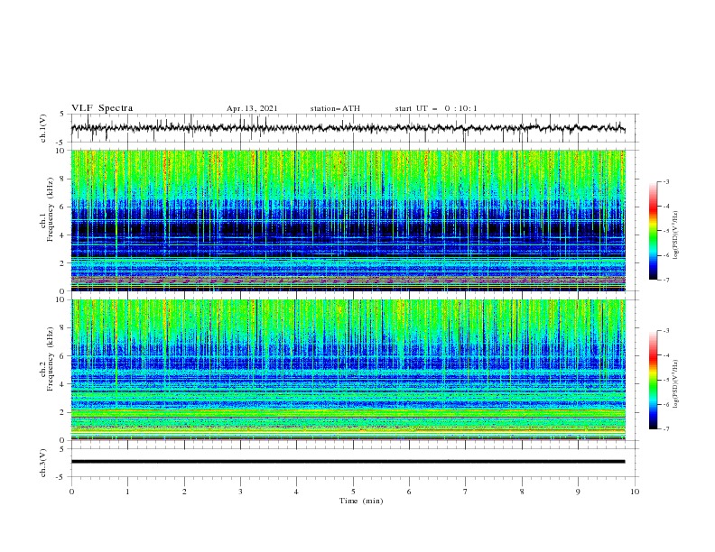Click time axis tick label "5"

coord(353,492)
